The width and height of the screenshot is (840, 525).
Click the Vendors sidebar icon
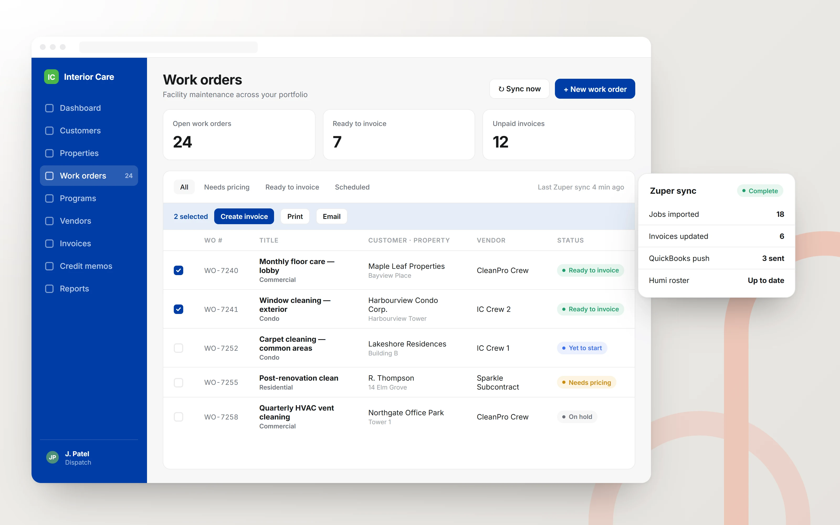pos(49,221)
